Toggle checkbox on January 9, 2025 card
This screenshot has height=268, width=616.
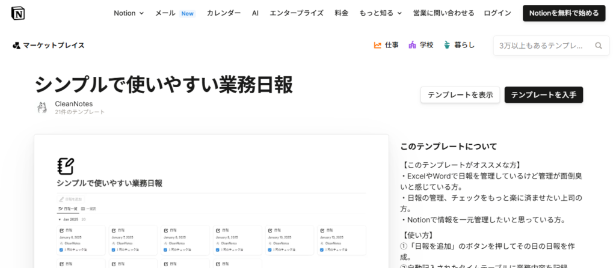coord(218,249)
